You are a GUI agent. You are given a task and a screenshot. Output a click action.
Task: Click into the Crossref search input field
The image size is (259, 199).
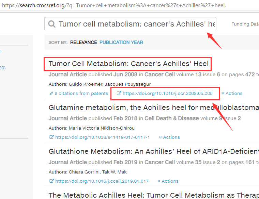click(136, 24)
